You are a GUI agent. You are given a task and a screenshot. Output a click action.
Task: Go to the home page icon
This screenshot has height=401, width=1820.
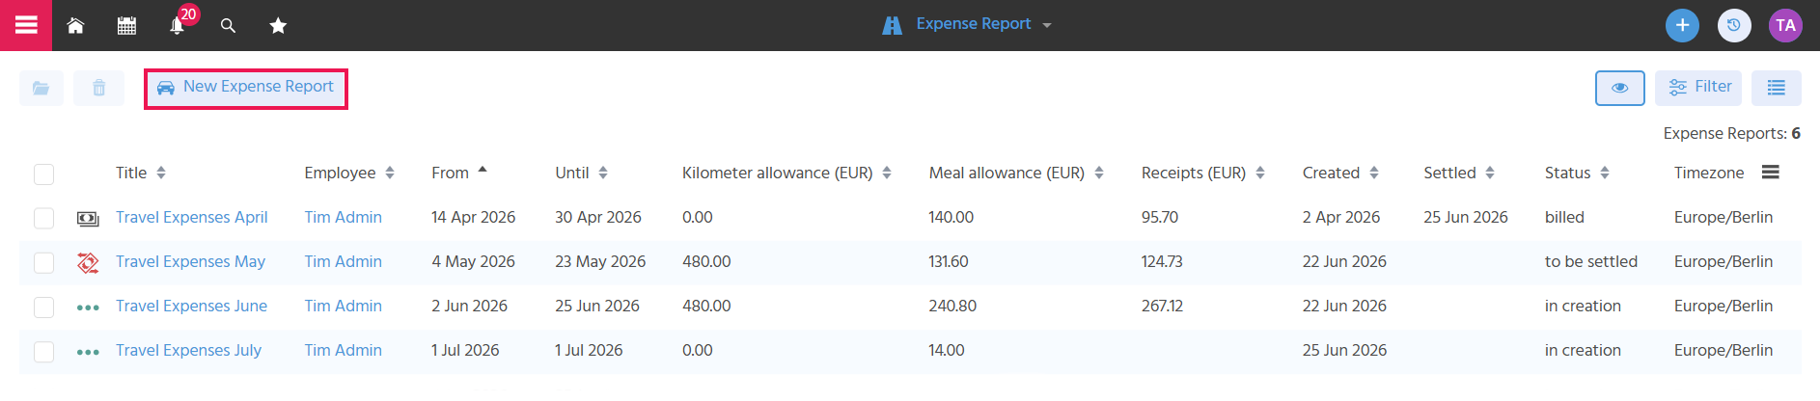[75, 26]
